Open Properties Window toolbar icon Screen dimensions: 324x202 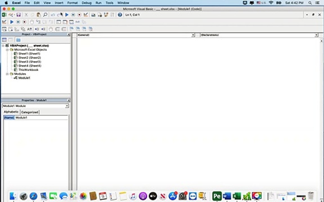coord(100,15)
